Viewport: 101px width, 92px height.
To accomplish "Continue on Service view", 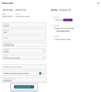I will pyautogui.click(x=24, y=87).
